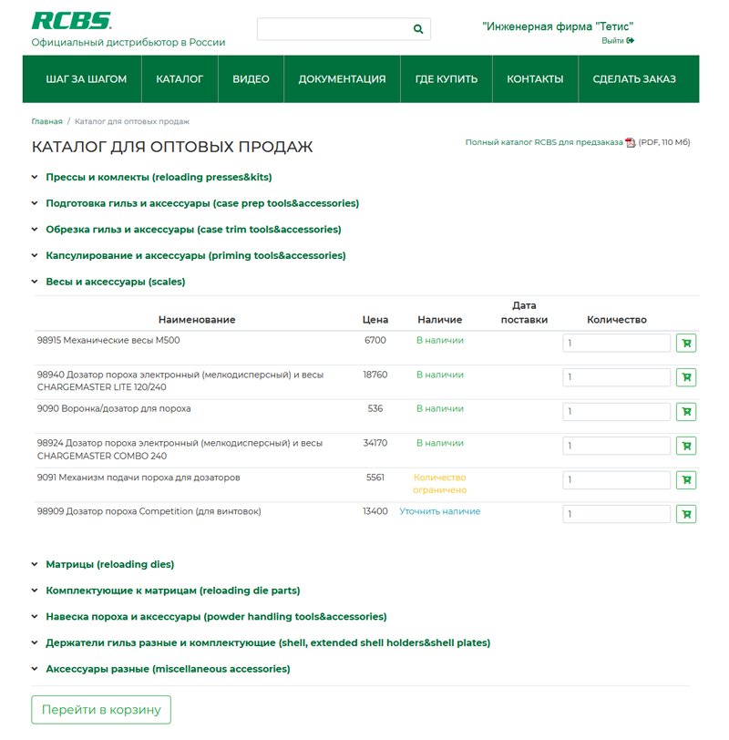729x740 pixels.
Task: Add 9090 Воронка/дозатор для пороха to cart
Action: coord(686,412)
